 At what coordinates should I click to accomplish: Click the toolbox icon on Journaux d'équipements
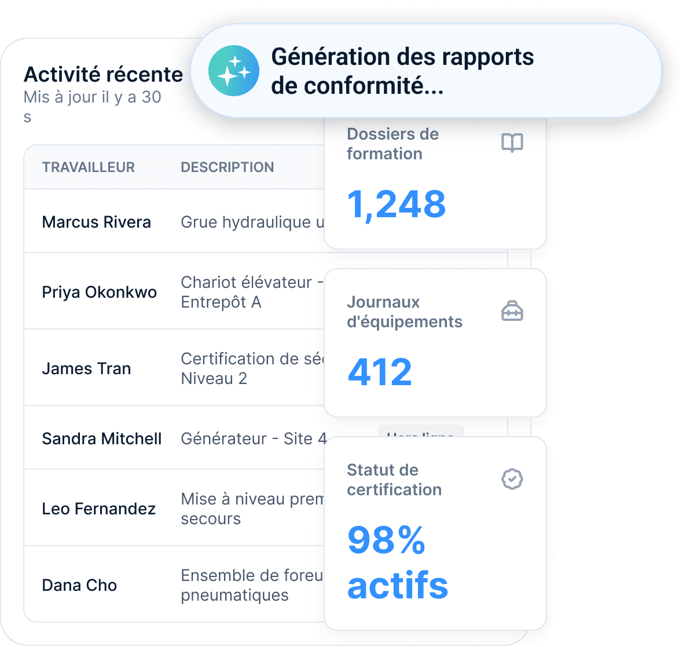click(512, 311)
